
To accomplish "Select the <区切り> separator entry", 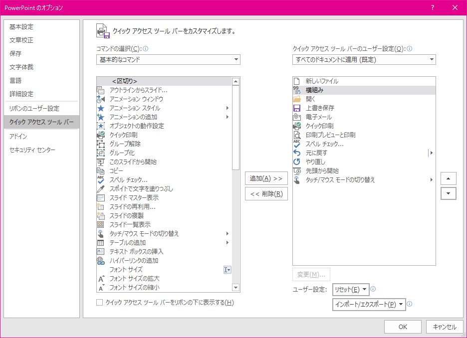I will [x=164, y=81].
